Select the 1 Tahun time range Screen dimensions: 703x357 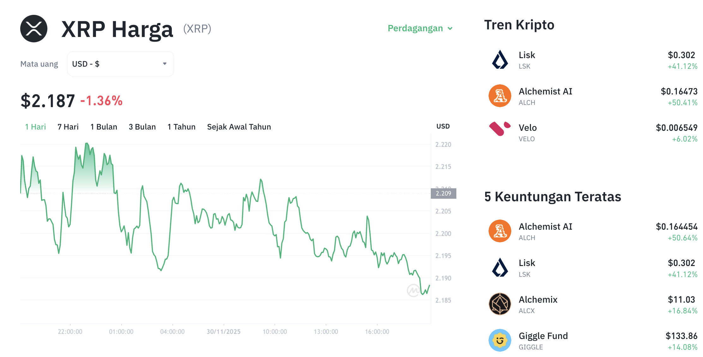(181, 127)
